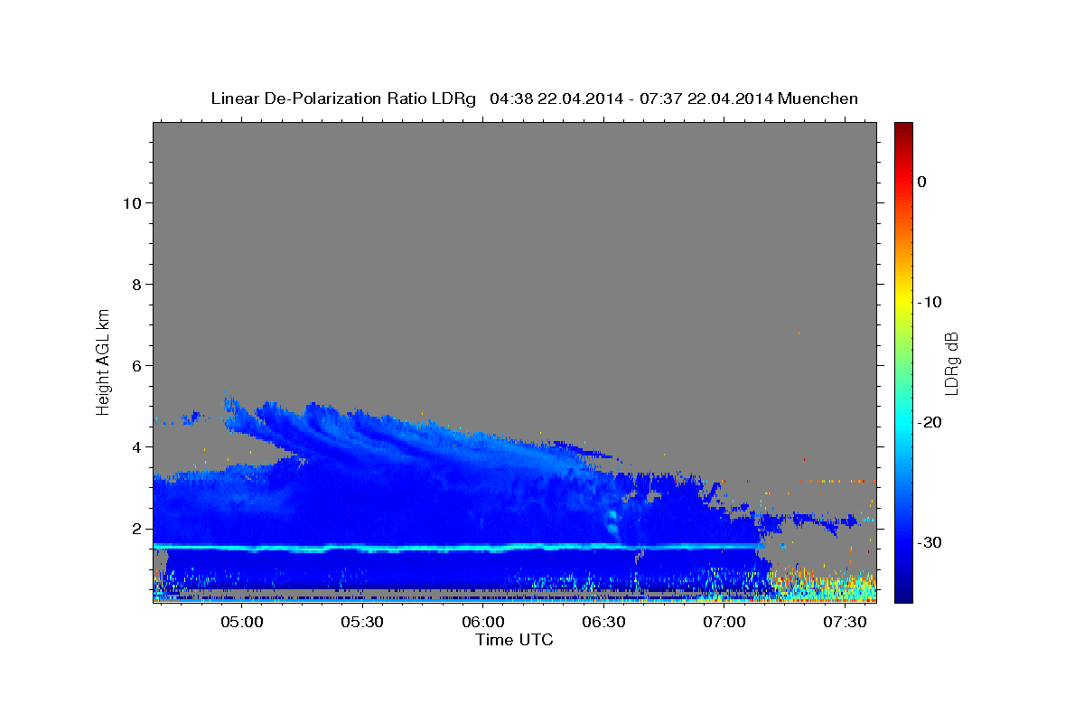
Task: Click the colorbar value -20
Action: click(930, 422)
